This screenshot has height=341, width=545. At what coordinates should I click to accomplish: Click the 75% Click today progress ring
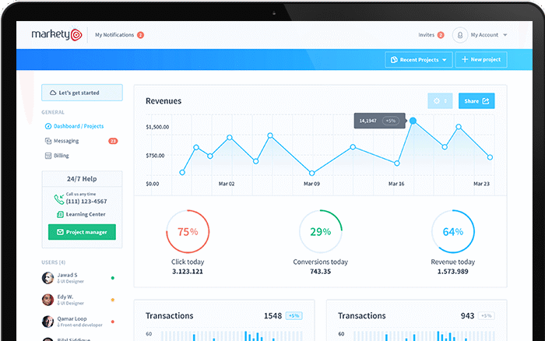tap(188, 231)
